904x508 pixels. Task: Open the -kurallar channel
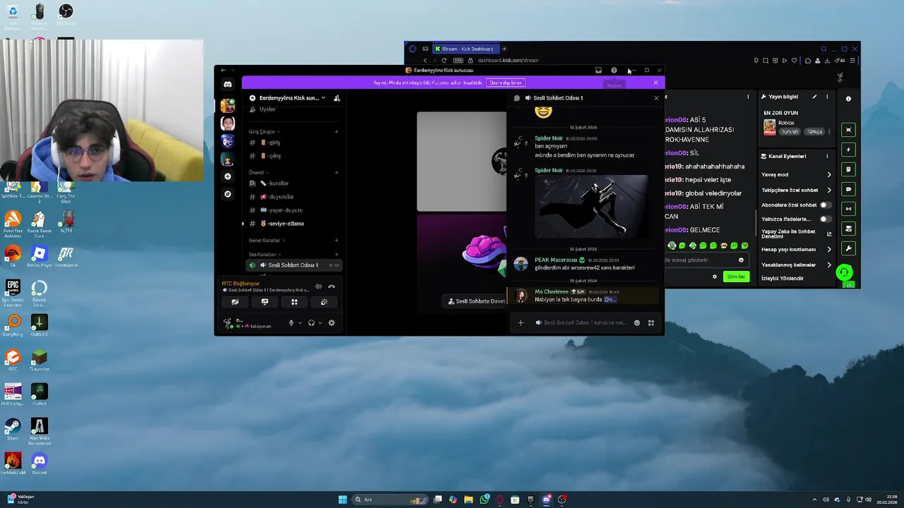tap(292, 183)
